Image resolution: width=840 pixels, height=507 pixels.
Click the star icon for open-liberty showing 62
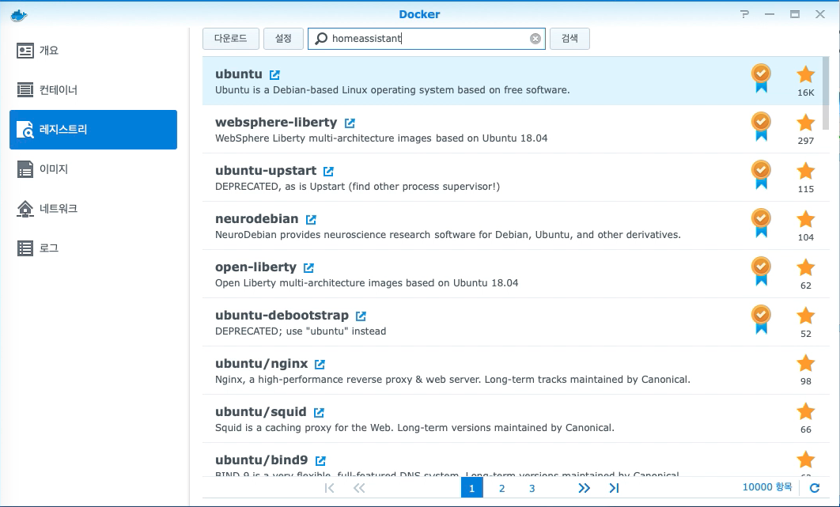[x=805, y=267]
